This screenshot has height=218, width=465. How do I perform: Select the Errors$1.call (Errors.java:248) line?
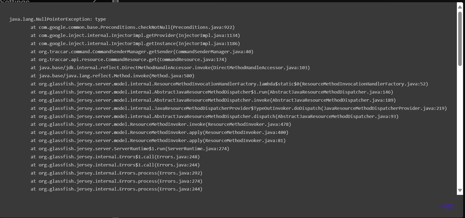(x=116, y=157)
